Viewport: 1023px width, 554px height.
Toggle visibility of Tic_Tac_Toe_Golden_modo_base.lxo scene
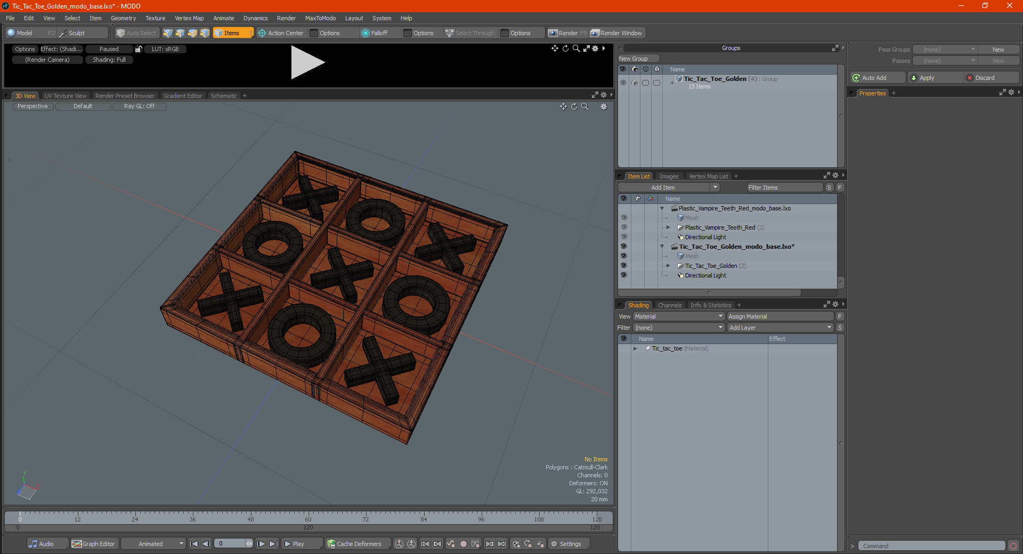click(x=623, y=247)
